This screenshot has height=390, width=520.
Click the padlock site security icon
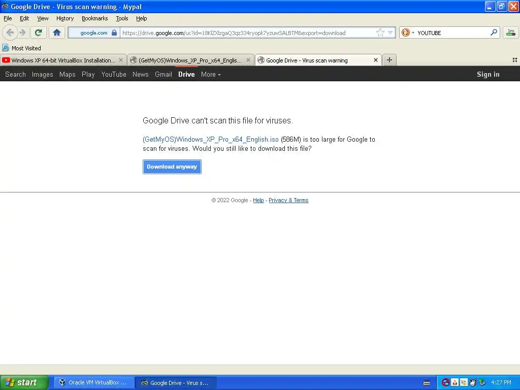pyautogui.click(x=114, y=32)
